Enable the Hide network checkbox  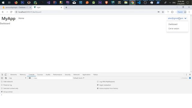point(2,82)
